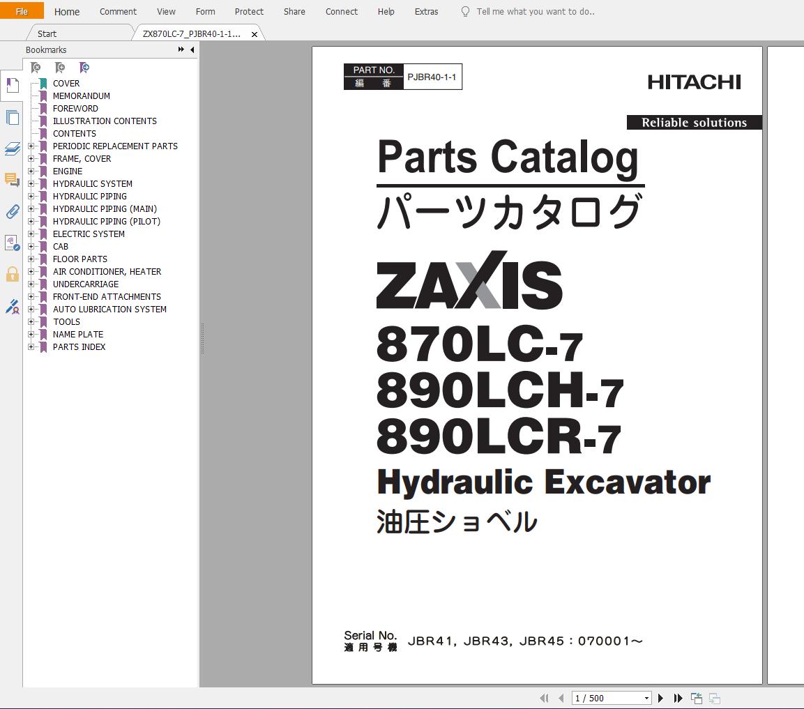
Task: Open the Connect ribbon tab
Action: pos(342,11)
